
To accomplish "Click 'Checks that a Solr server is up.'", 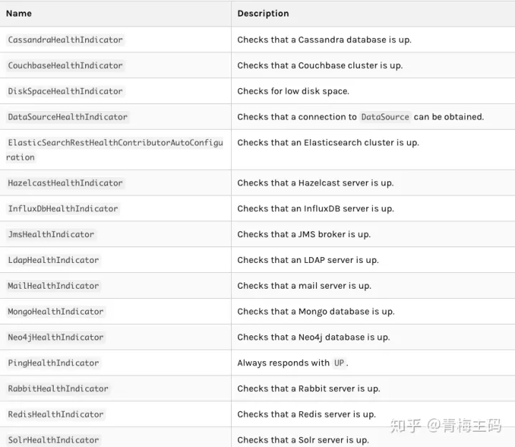I will tap(303, 440).
